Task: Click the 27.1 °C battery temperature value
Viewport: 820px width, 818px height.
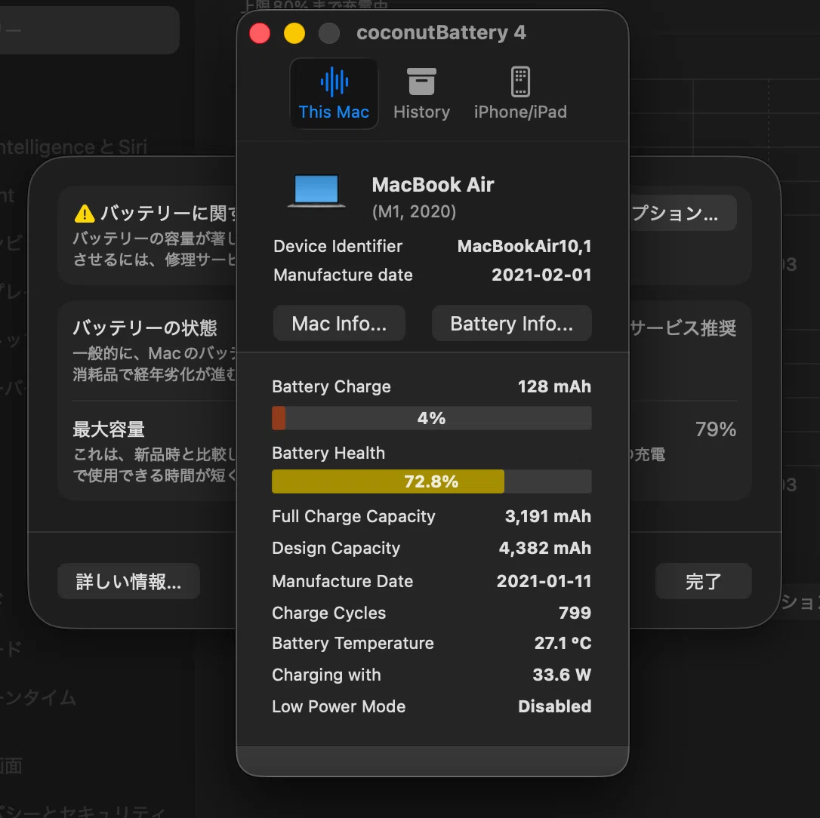Action: coord(563,643)
